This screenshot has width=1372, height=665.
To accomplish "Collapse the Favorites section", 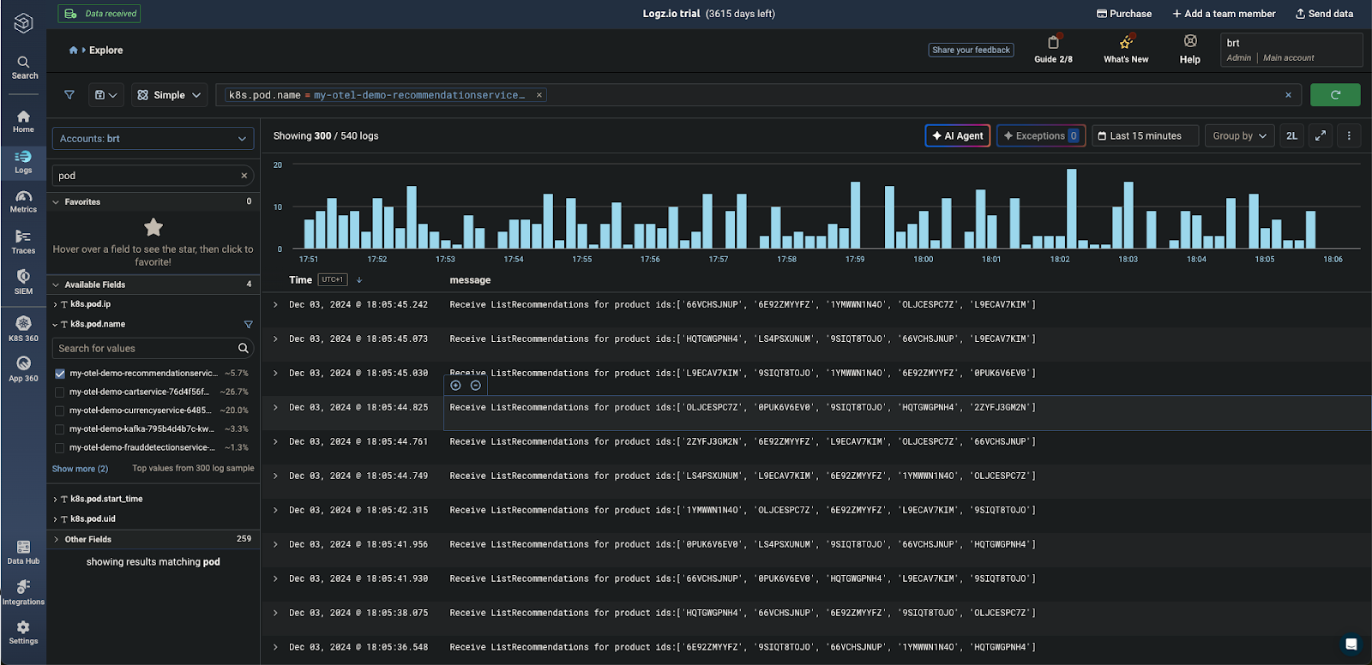I will (x=56, y=202).
